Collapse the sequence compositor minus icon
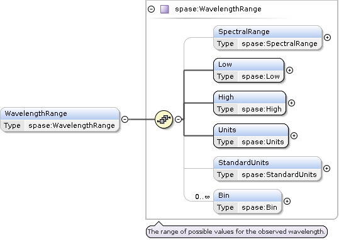 tap(178, 119)
